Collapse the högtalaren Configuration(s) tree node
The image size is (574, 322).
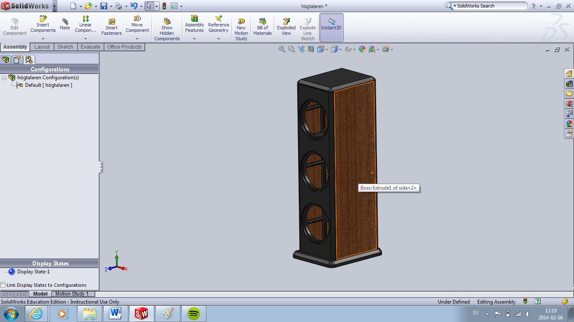pos(4,78)
